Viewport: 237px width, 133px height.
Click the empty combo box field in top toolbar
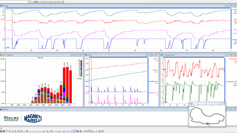pyautogui.click(x=14, y=1)
